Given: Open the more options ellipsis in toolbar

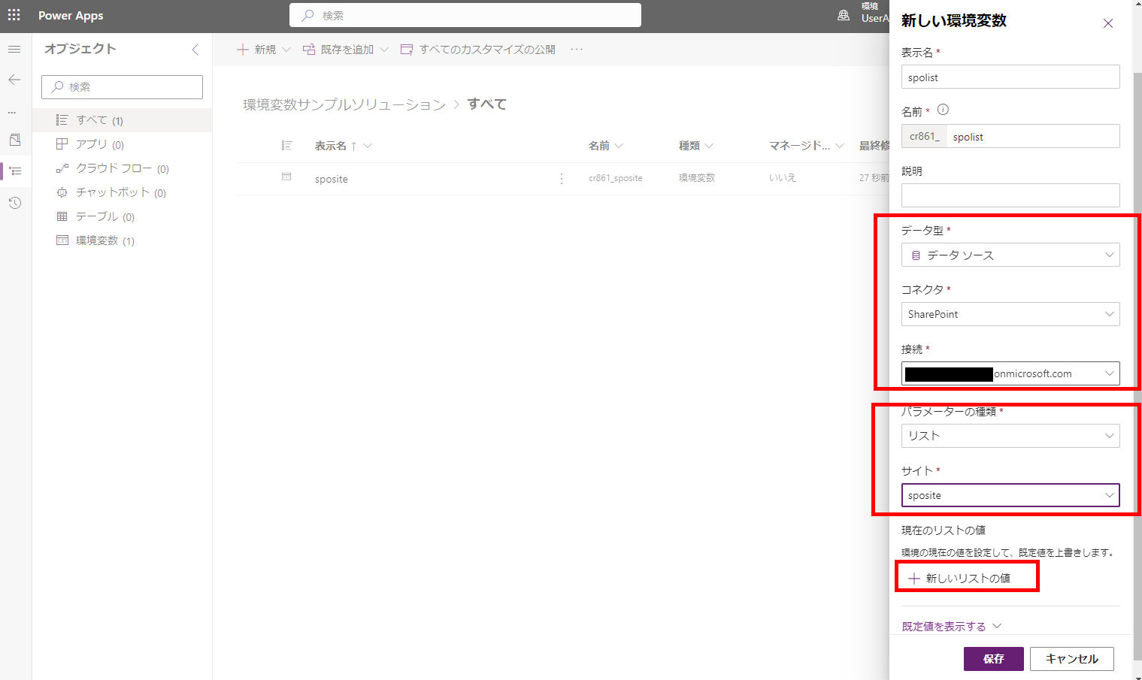Looking at the screenshot, I should (577, 50).
